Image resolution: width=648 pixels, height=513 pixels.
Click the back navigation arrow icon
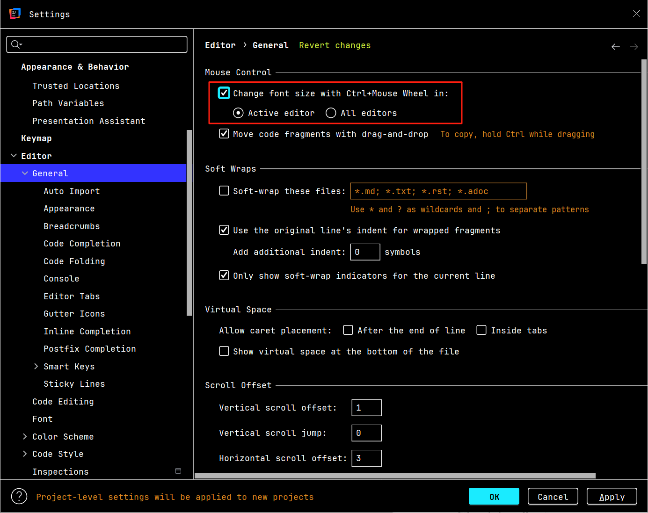[615, 47]
